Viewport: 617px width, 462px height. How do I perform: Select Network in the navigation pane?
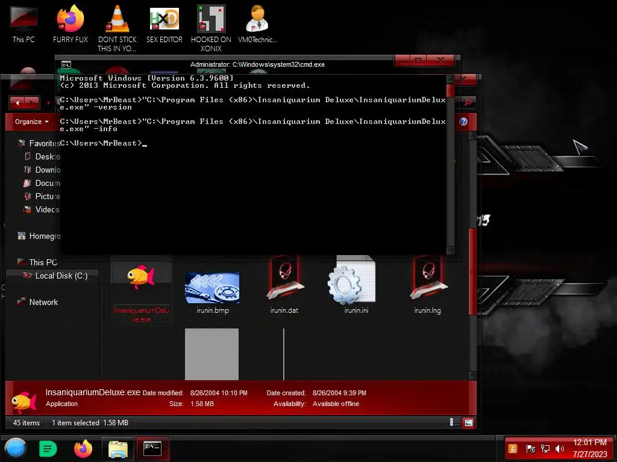tap(38, 302)
